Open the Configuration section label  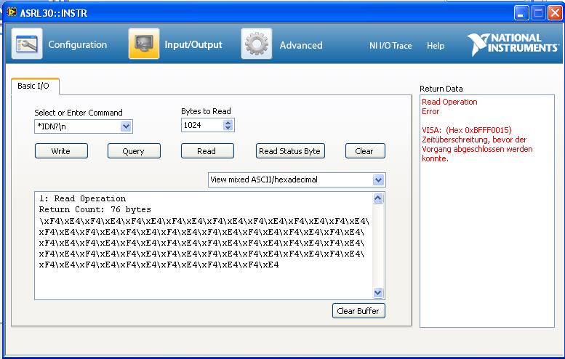78,44
